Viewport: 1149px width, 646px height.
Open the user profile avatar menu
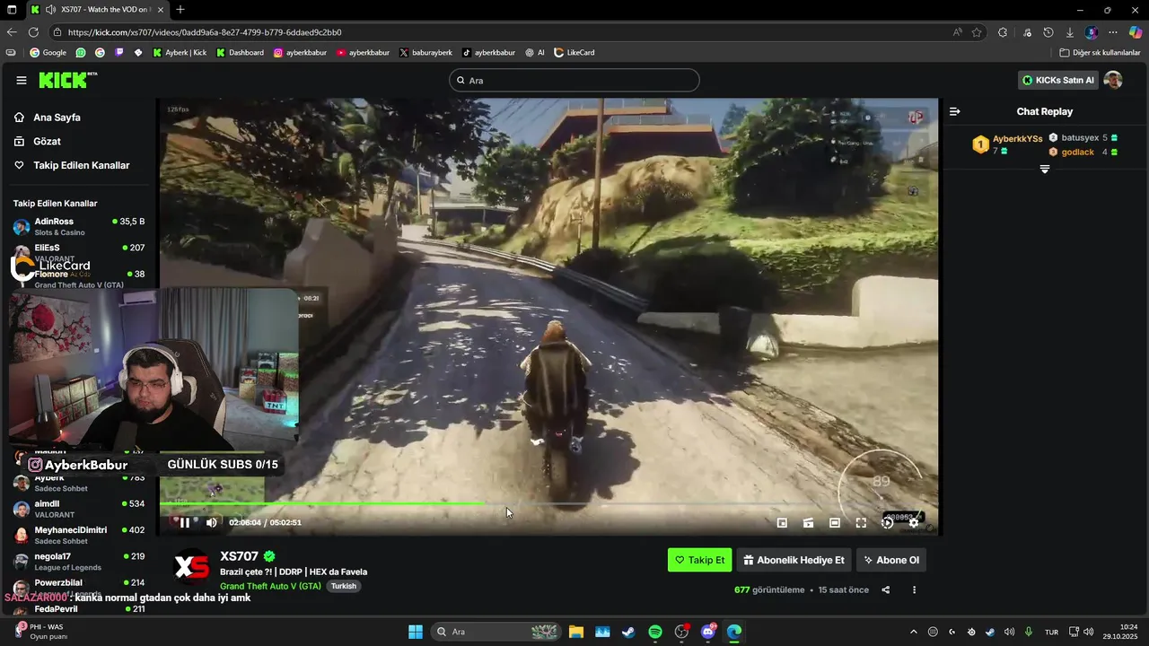[x=1113, y=80]
